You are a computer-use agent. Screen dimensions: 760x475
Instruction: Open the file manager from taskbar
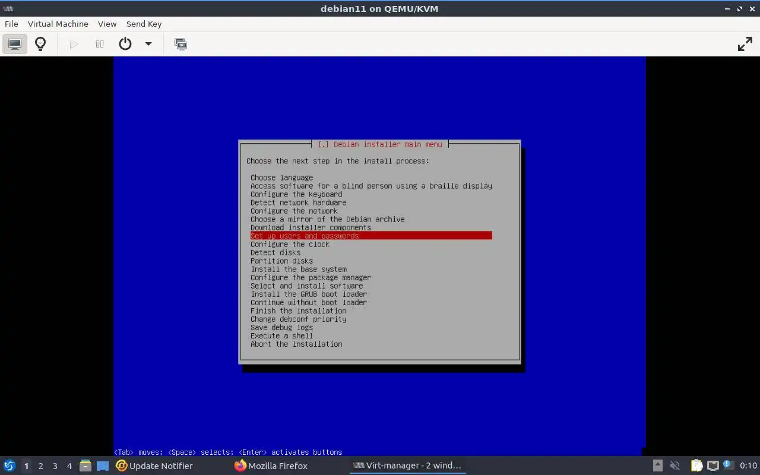[x=85, y=465]
